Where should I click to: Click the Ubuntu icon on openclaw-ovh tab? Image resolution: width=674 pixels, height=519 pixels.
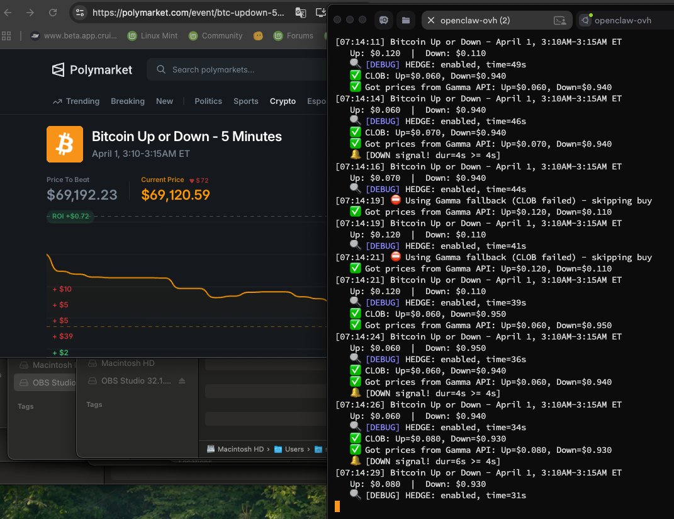click(585, 20)
